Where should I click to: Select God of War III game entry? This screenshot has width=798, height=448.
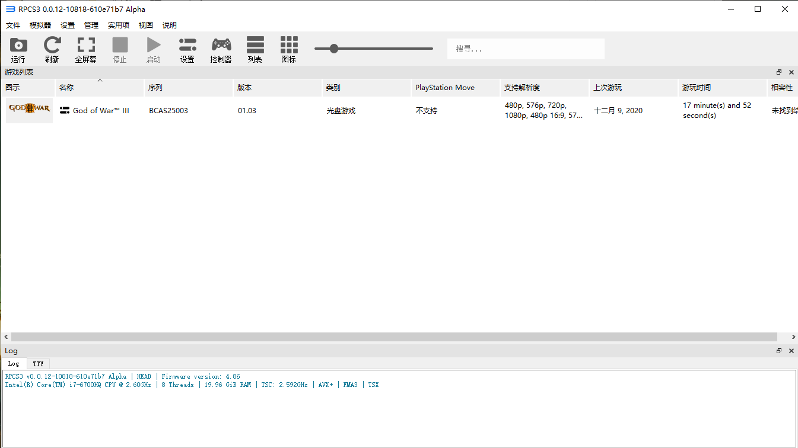101,111
